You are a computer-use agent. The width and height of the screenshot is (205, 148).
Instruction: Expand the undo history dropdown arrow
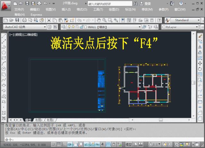click(84, 20)
